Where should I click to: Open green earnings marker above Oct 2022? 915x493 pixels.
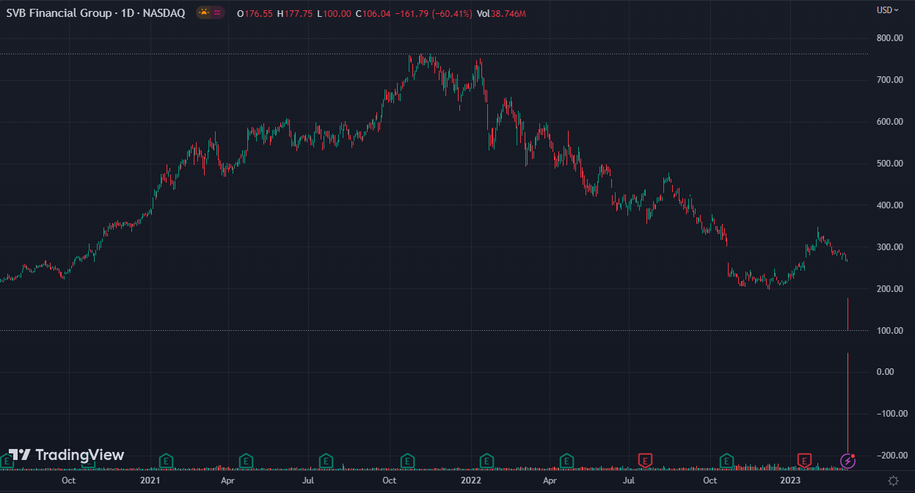(x=726, y=461)
